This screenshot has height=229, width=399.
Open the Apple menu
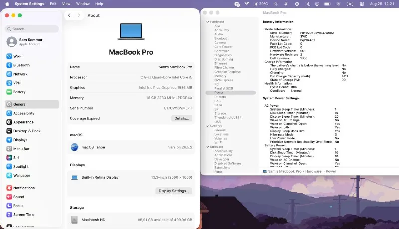coord(7,4)
